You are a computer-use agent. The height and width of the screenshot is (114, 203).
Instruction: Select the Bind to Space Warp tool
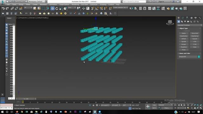point(21,9)
